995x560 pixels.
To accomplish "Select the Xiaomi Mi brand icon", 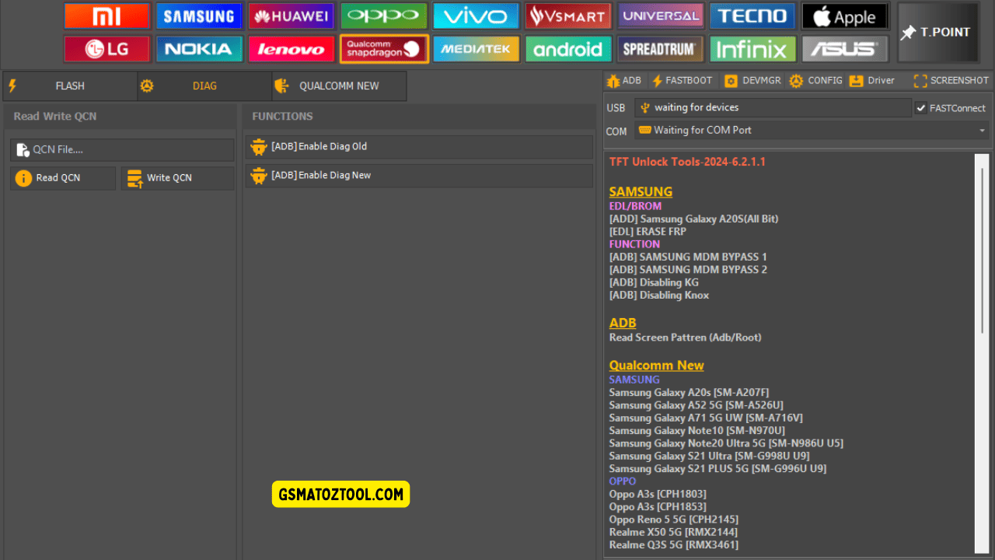I will point(106,16).
